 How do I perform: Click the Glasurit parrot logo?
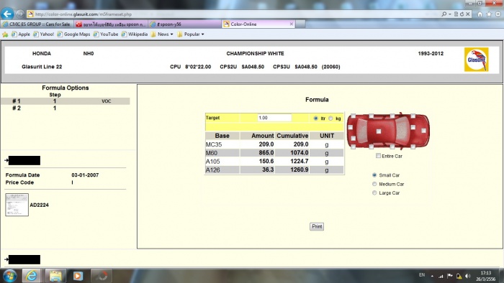point(477,60)
